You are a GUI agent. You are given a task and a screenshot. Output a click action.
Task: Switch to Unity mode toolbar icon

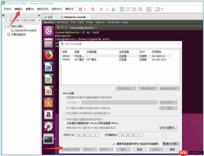click(140, 9)
